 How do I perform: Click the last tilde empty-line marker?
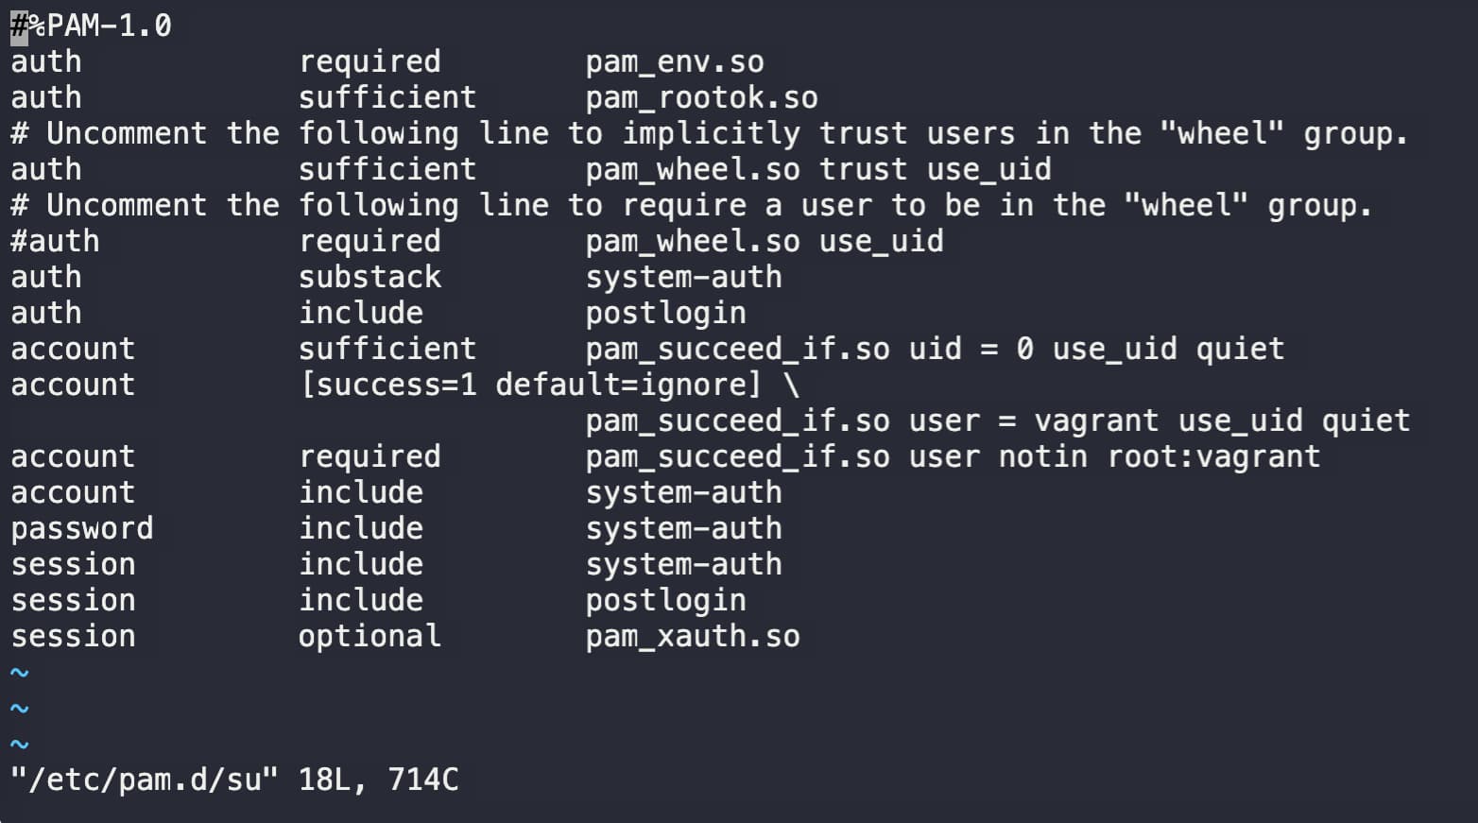tap(20, 745)
